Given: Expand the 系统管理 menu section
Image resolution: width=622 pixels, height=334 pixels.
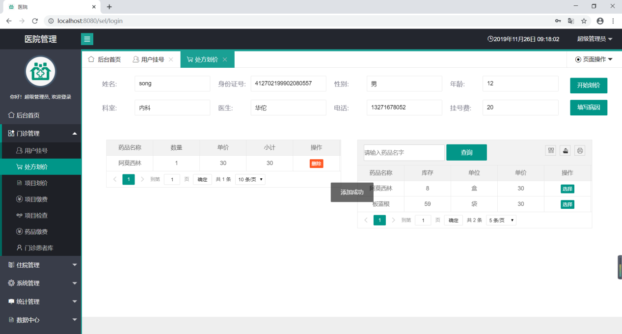Looking at the screenshot, I should pyautogui.click(x=40, y=283).
